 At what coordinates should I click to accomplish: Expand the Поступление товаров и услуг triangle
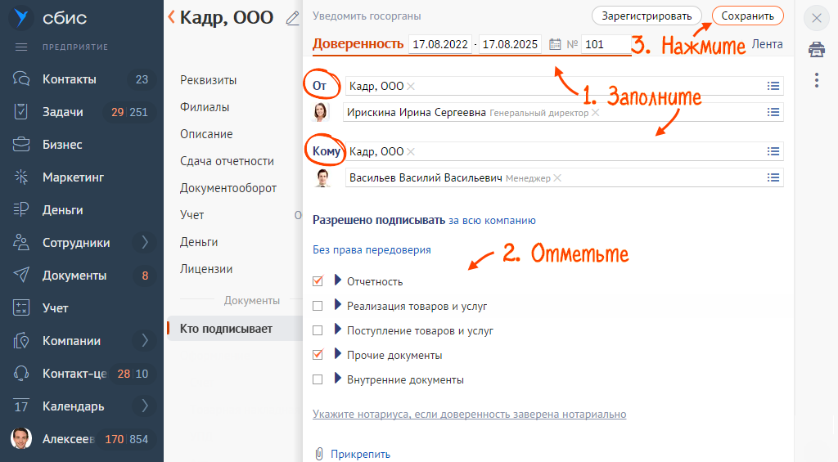pyautogui.click(x=337, y=330)
